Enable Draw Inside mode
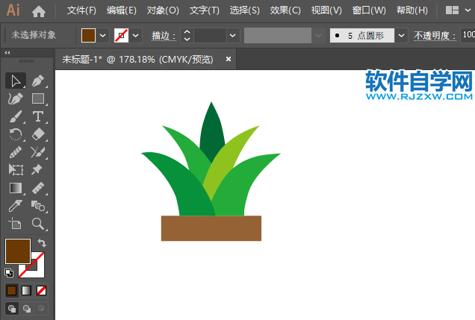The height and width of the screenshot is (320, 475). 41,309
